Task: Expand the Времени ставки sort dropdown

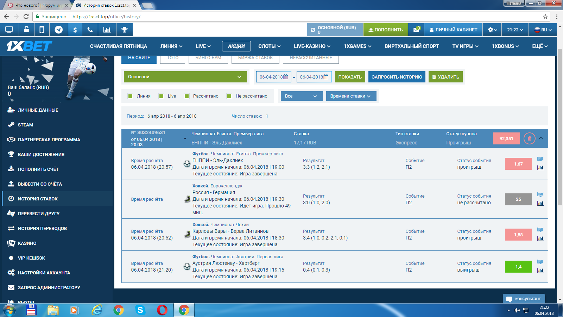Action: tap(351, 96)
